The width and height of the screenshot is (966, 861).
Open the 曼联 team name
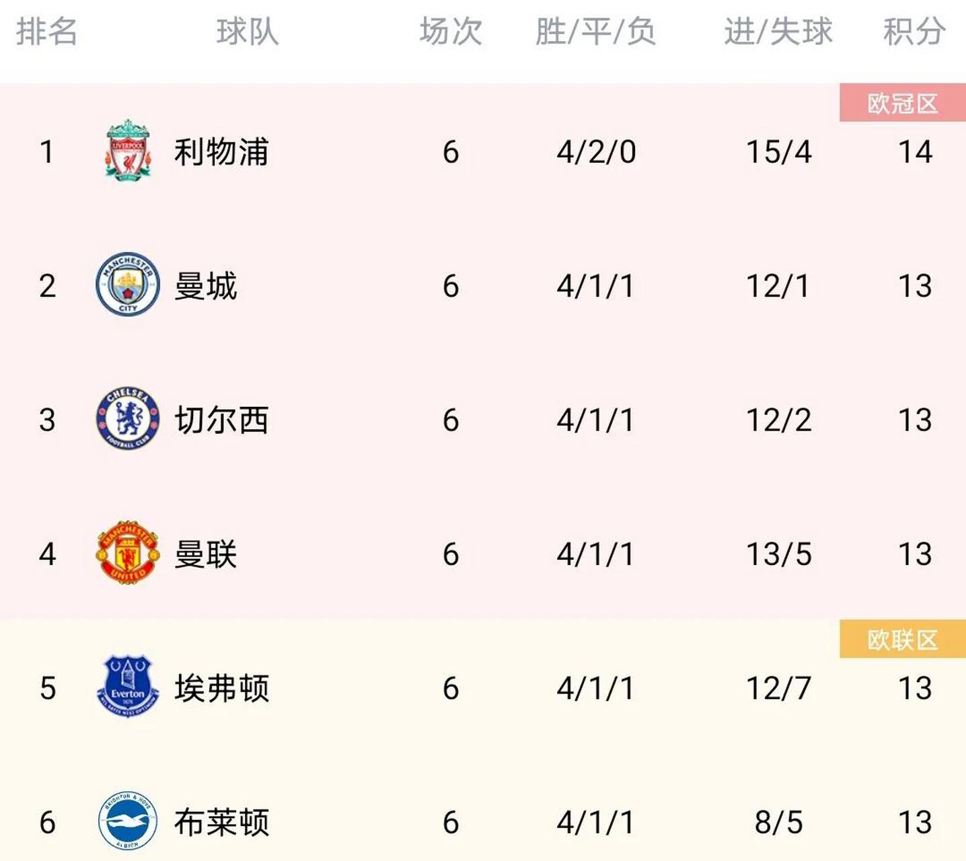(206, 554)
